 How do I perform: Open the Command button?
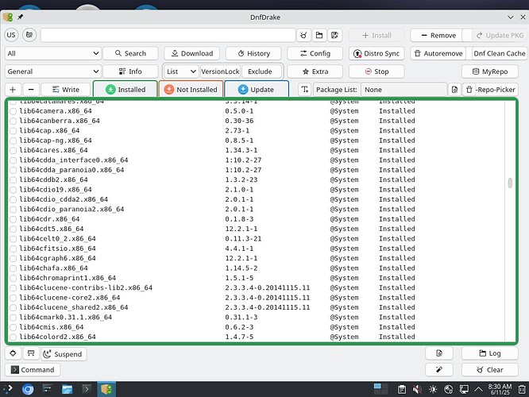(33, 370)
